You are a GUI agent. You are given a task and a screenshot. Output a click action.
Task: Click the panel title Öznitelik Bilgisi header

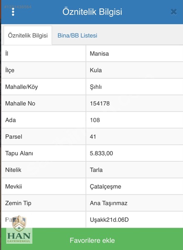coord(92,12)
